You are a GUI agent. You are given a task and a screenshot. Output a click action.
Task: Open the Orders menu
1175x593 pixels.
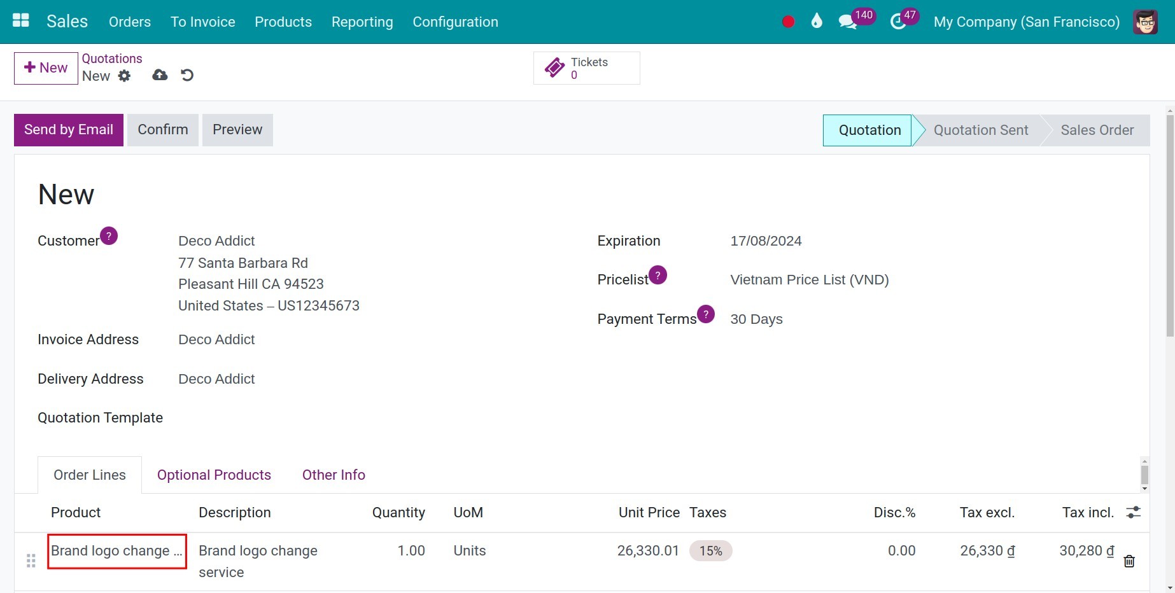pyautogui.click(x=130, y=22)
